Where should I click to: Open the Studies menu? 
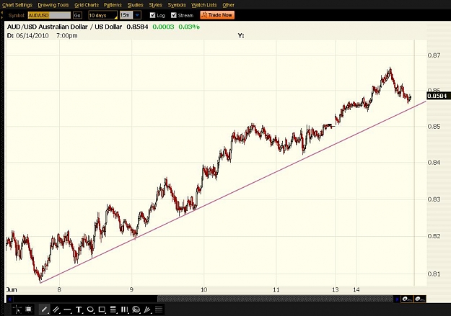coord(135,5)
